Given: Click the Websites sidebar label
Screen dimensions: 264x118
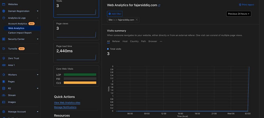Looking at the screenshot, I should [13, 4].
